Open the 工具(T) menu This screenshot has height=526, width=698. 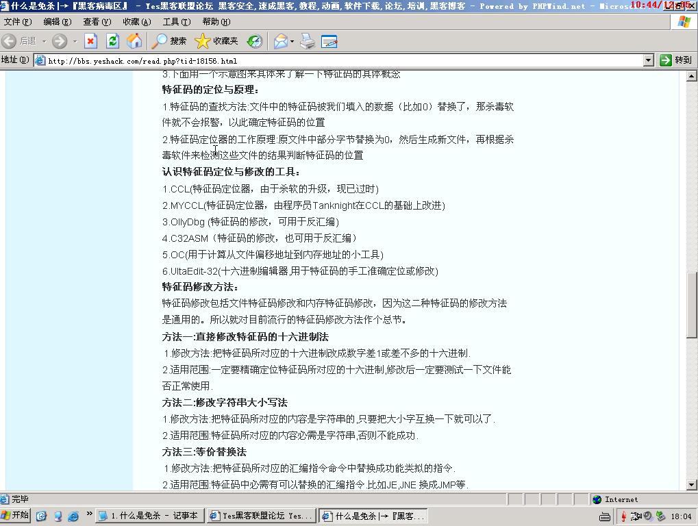[x=176, y=22]
